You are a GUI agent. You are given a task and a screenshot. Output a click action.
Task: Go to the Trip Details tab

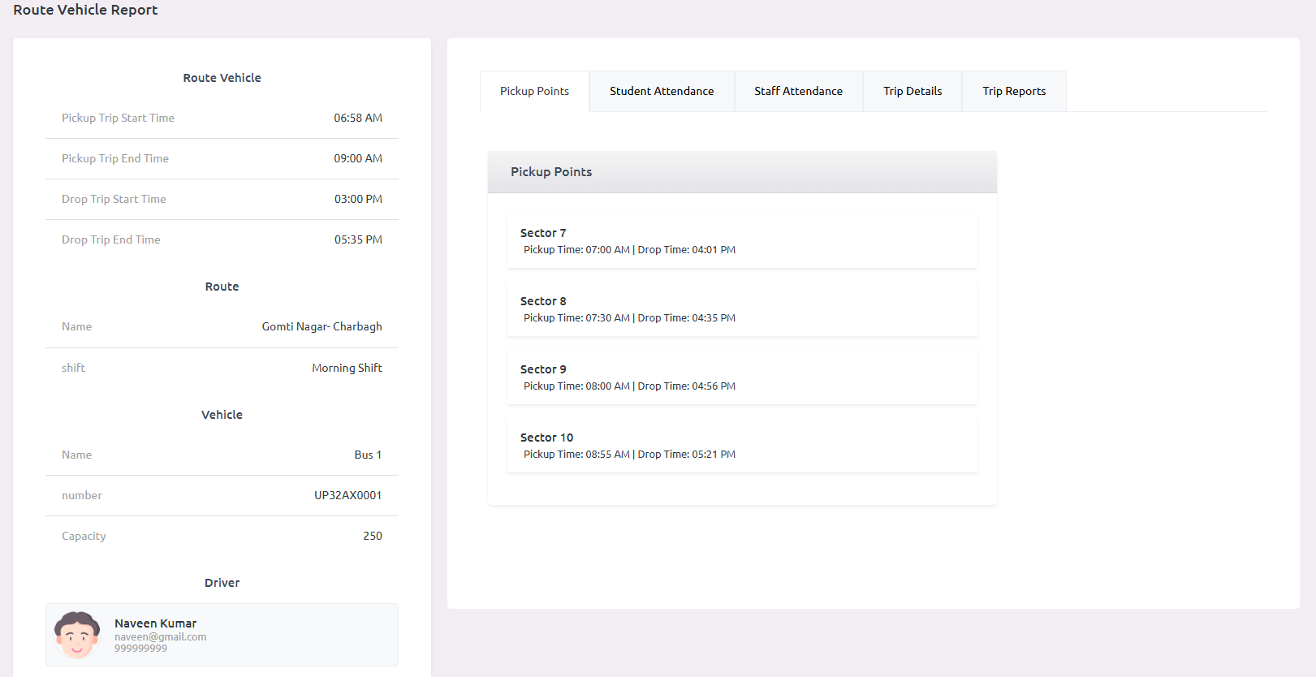pos(913,91)
